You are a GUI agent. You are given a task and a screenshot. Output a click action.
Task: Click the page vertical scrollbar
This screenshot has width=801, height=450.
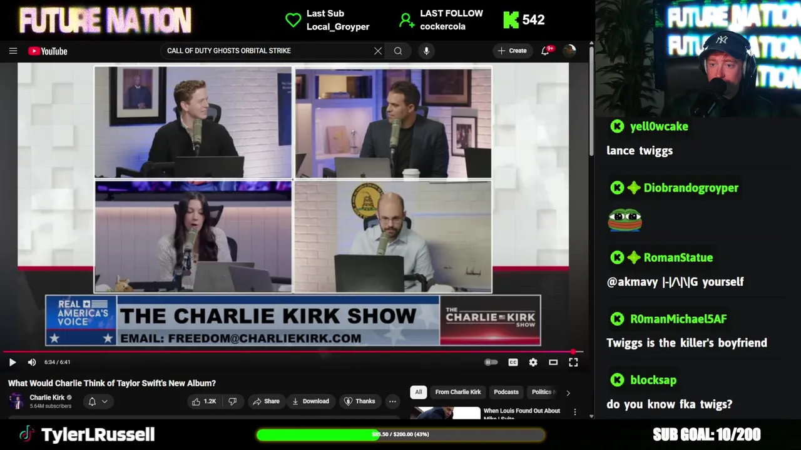[591, 100]
